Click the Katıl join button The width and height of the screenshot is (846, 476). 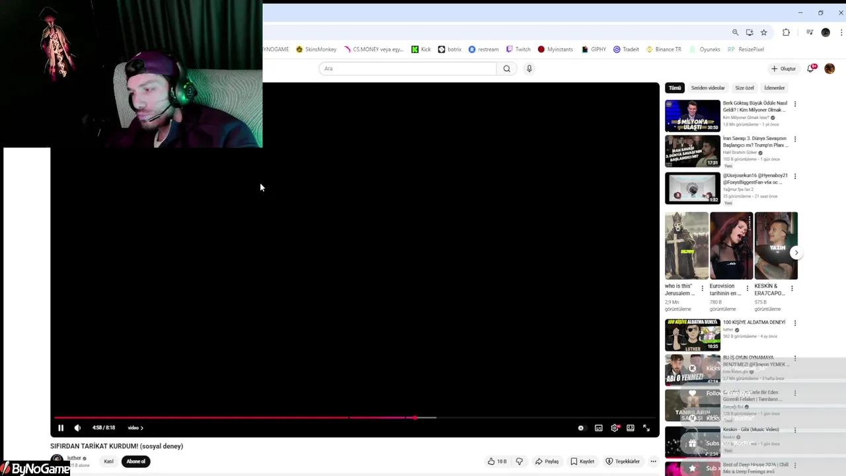108,461
